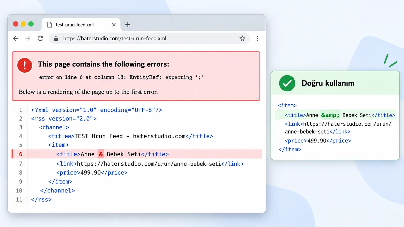Reload the page with the refresh icon

pyautogui.click(x=40, y=38)
